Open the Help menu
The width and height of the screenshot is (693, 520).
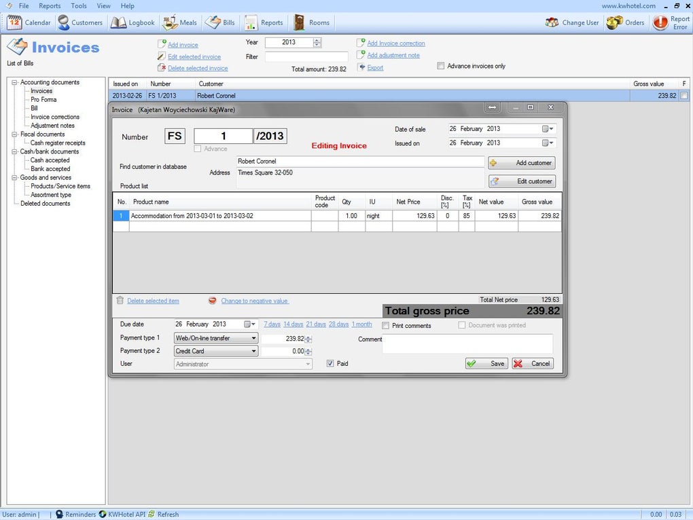pyautogui.click(x=127, y=5)
